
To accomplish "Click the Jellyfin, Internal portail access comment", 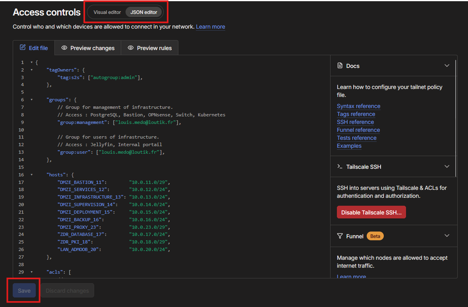I will coord(110,145).
